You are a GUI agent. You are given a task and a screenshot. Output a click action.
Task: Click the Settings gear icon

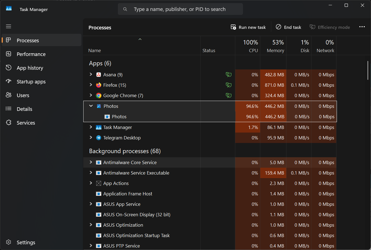9,242
